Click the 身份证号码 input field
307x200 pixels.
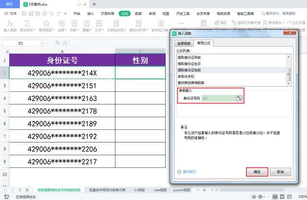(217, 98)
